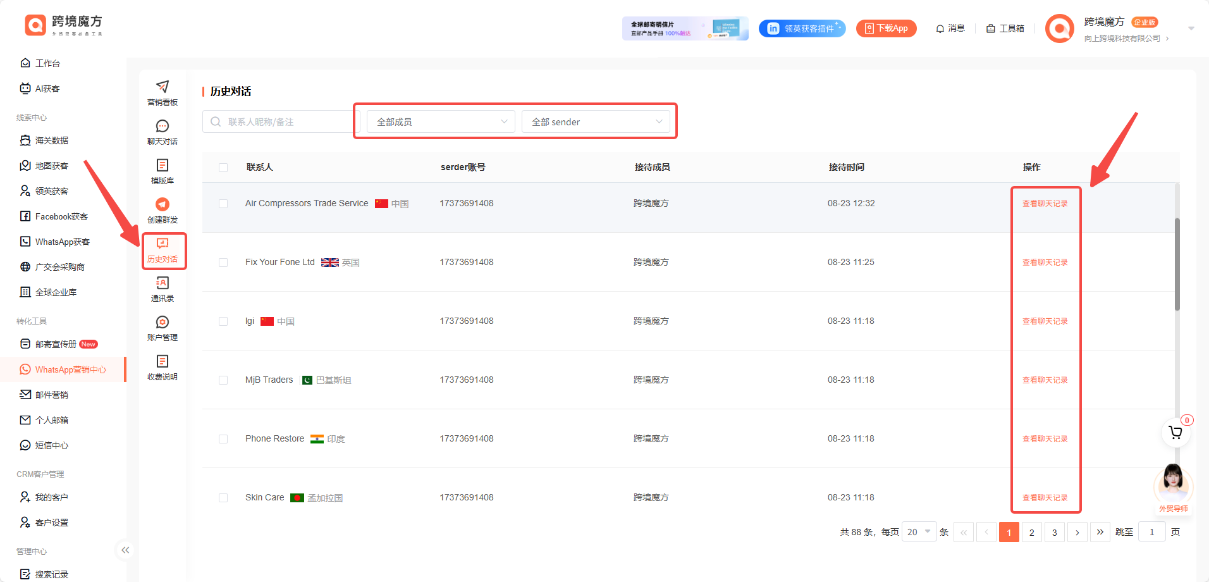The image size is (1209, 582).
Task: Open the shopping cart icon
Action: (x=1175, y=433)
